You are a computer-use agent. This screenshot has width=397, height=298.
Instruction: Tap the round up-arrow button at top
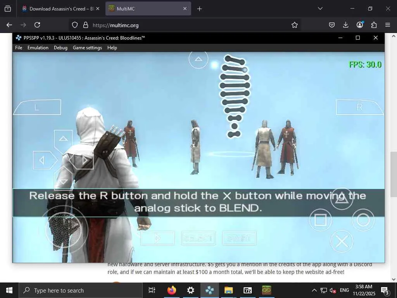point(198,59)
